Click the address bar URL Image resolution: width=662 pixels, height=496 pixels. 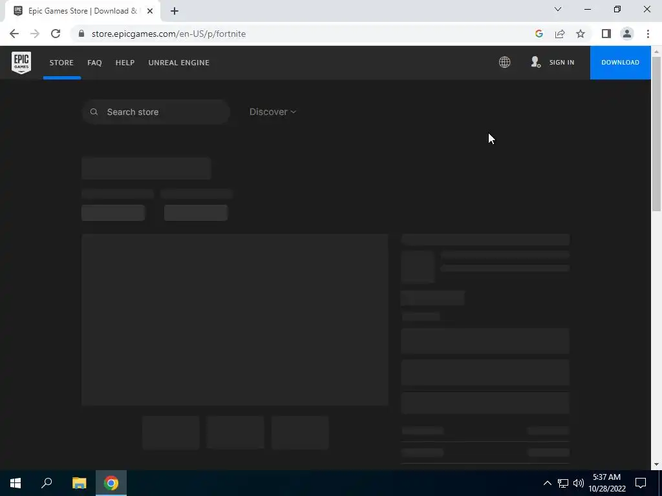click(x=169, y=34)
